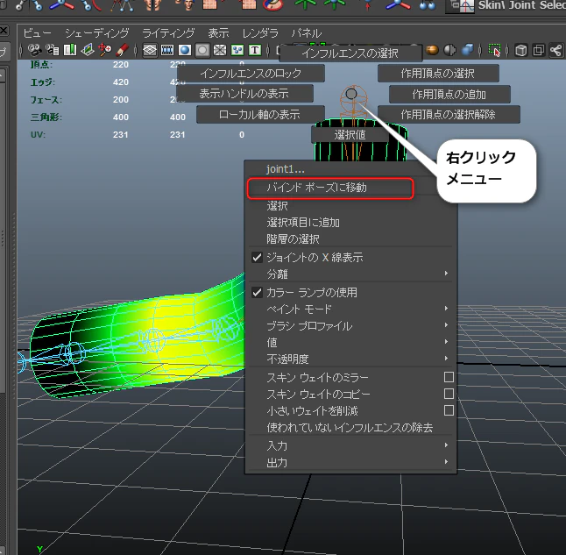Viewport: 566px width, 555px height.
Task: Click the UV: heads-up display label
Action: coord(38,135)
